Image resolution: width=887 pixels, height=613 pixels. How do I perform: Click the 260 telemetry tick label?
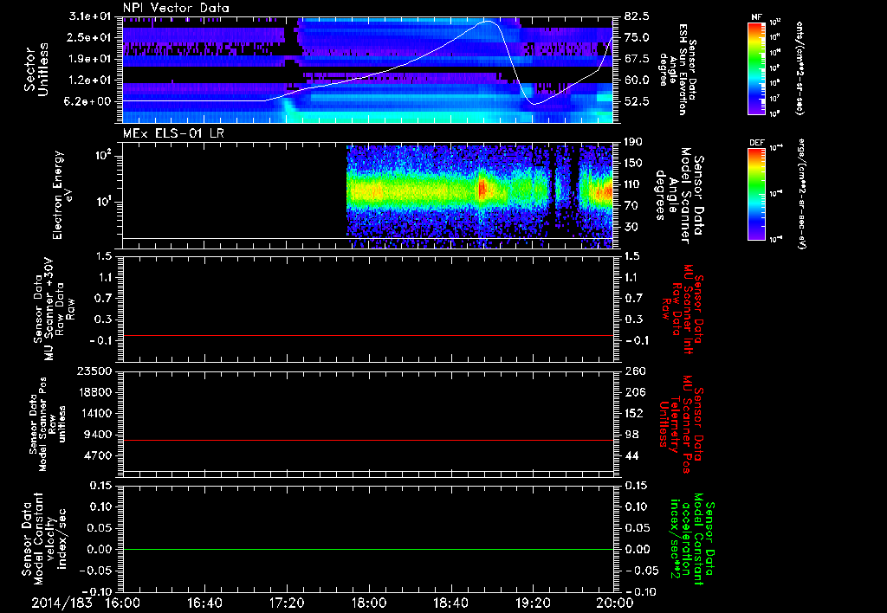click(633, 371)
